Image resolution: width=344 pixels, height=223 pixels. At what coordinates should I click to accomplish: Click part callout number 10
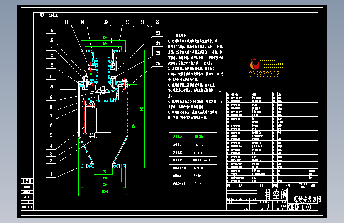click(x=51, y=86)
